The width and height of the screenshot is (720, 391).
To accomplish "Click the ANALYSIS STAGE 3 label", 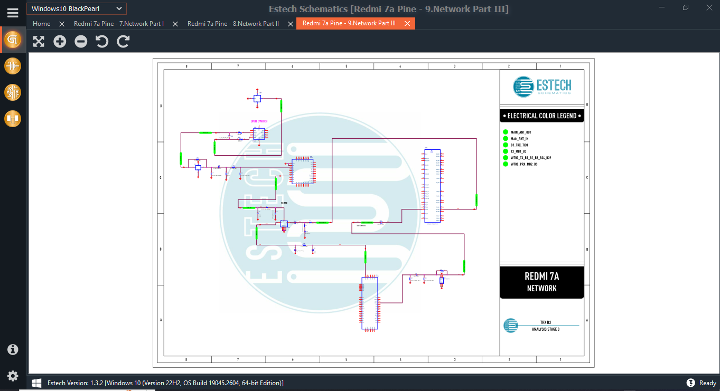I will pyautogui.click(x=546, y=329).
